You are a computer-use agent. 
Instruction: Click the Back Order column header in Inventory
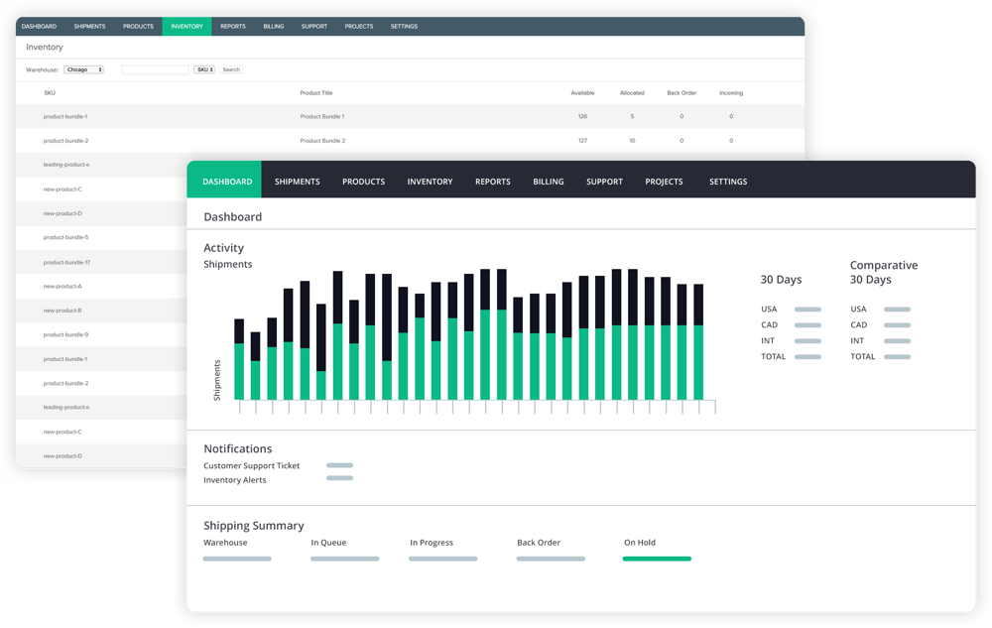681,93
